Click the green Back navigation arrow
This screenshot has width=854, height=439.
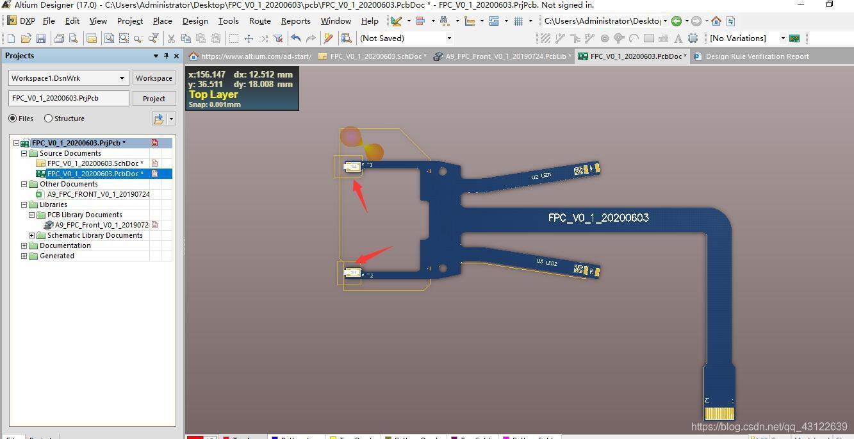click(677, 21)
